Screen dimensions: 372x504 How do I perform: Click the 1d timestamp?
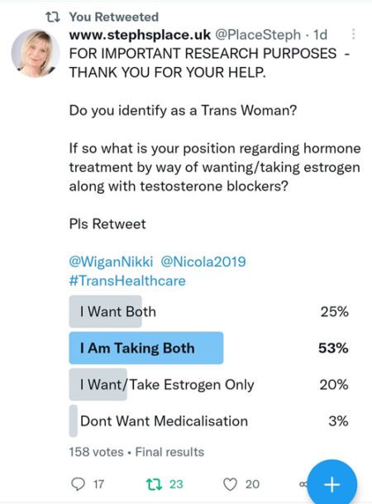click(x=320, y=35)
